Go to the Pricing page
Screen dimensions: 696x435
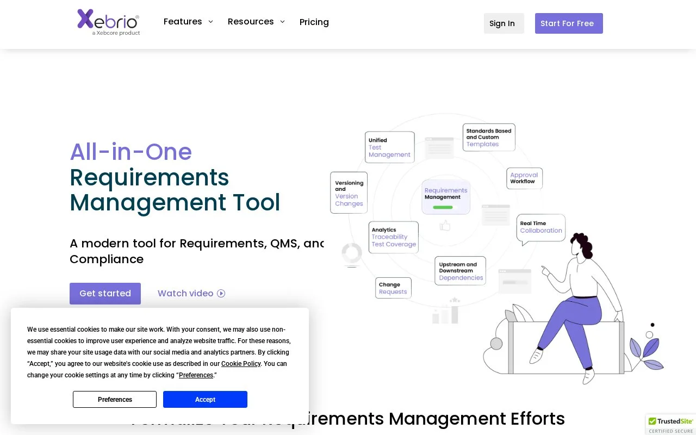(314, 22)
